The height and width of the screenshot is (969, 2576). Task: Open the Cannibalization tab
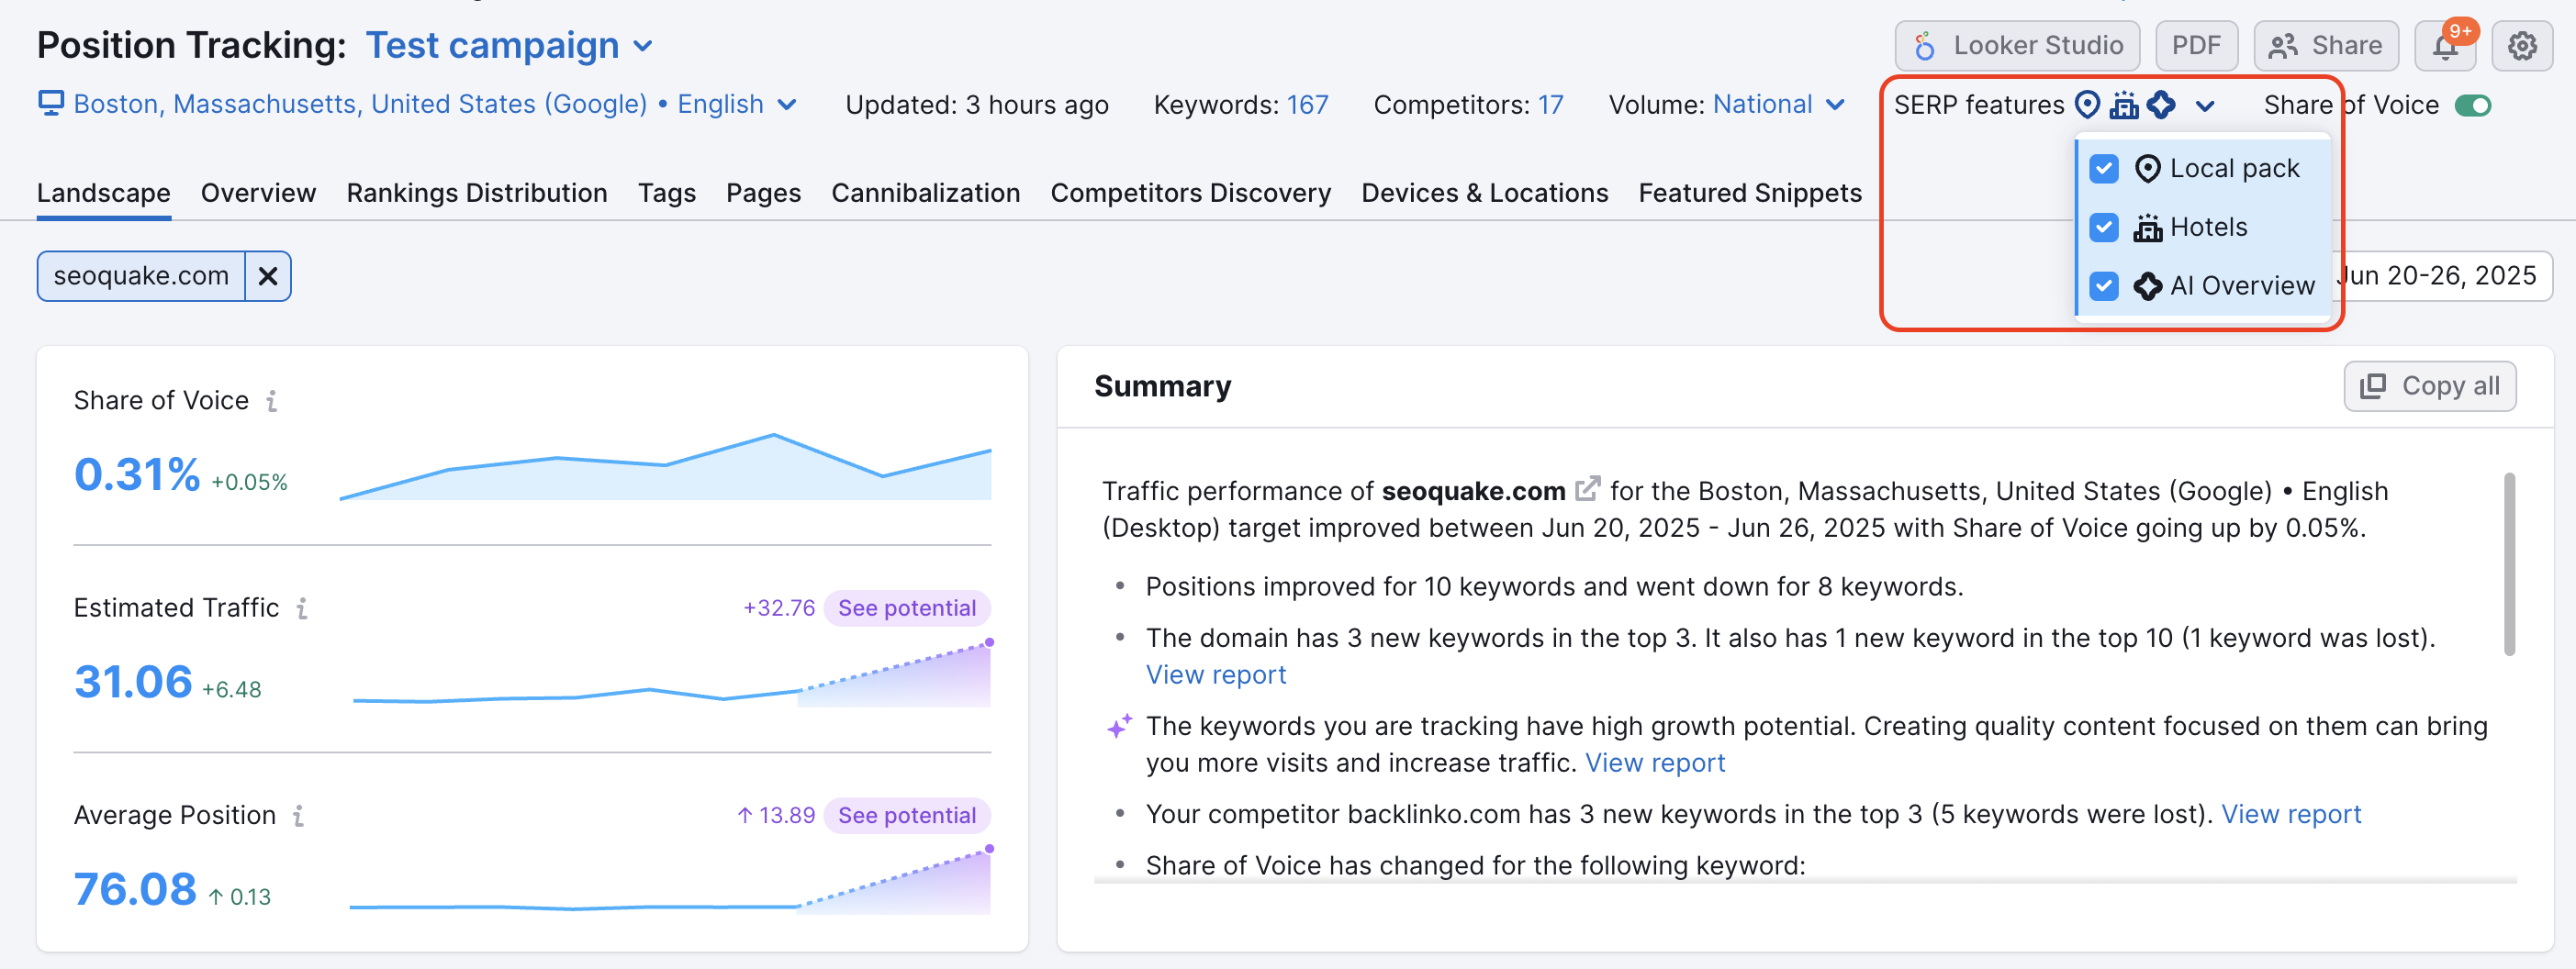tap(925, 193)
